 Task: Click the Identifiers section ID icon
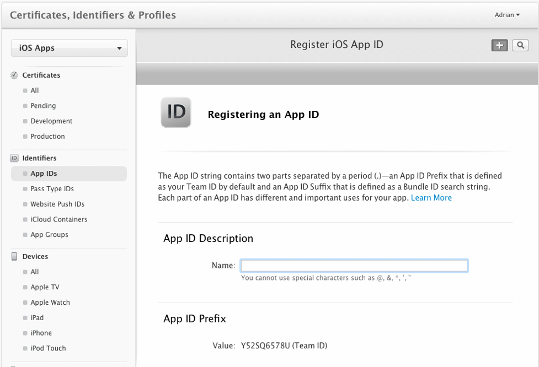(x=14, y=158)
